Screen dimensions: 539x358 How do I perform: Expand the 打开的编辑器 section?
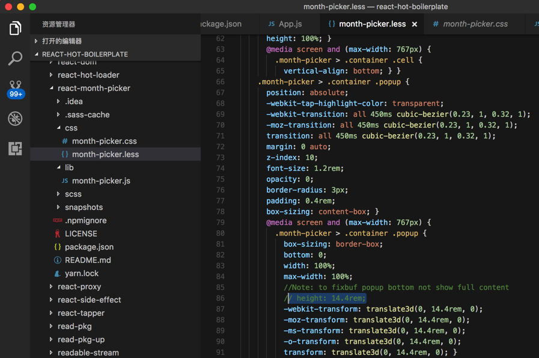(62, 41)
